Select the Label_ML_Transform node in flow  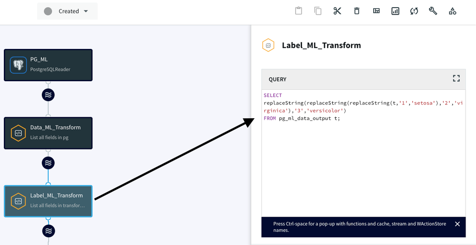(48, 201)
